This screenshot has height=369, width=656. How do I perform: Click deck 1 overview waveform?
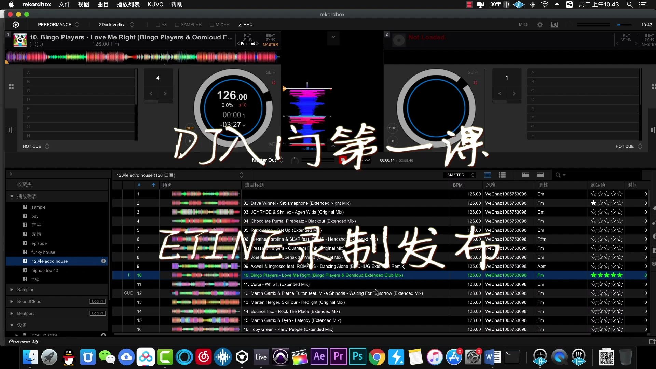[x=143, y=57]
